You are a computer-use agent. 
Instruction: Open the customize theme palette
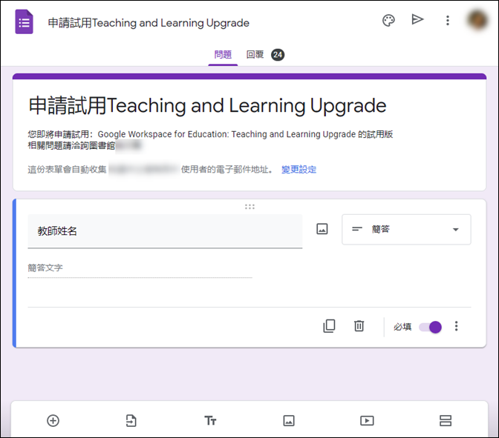coord(388,21)
